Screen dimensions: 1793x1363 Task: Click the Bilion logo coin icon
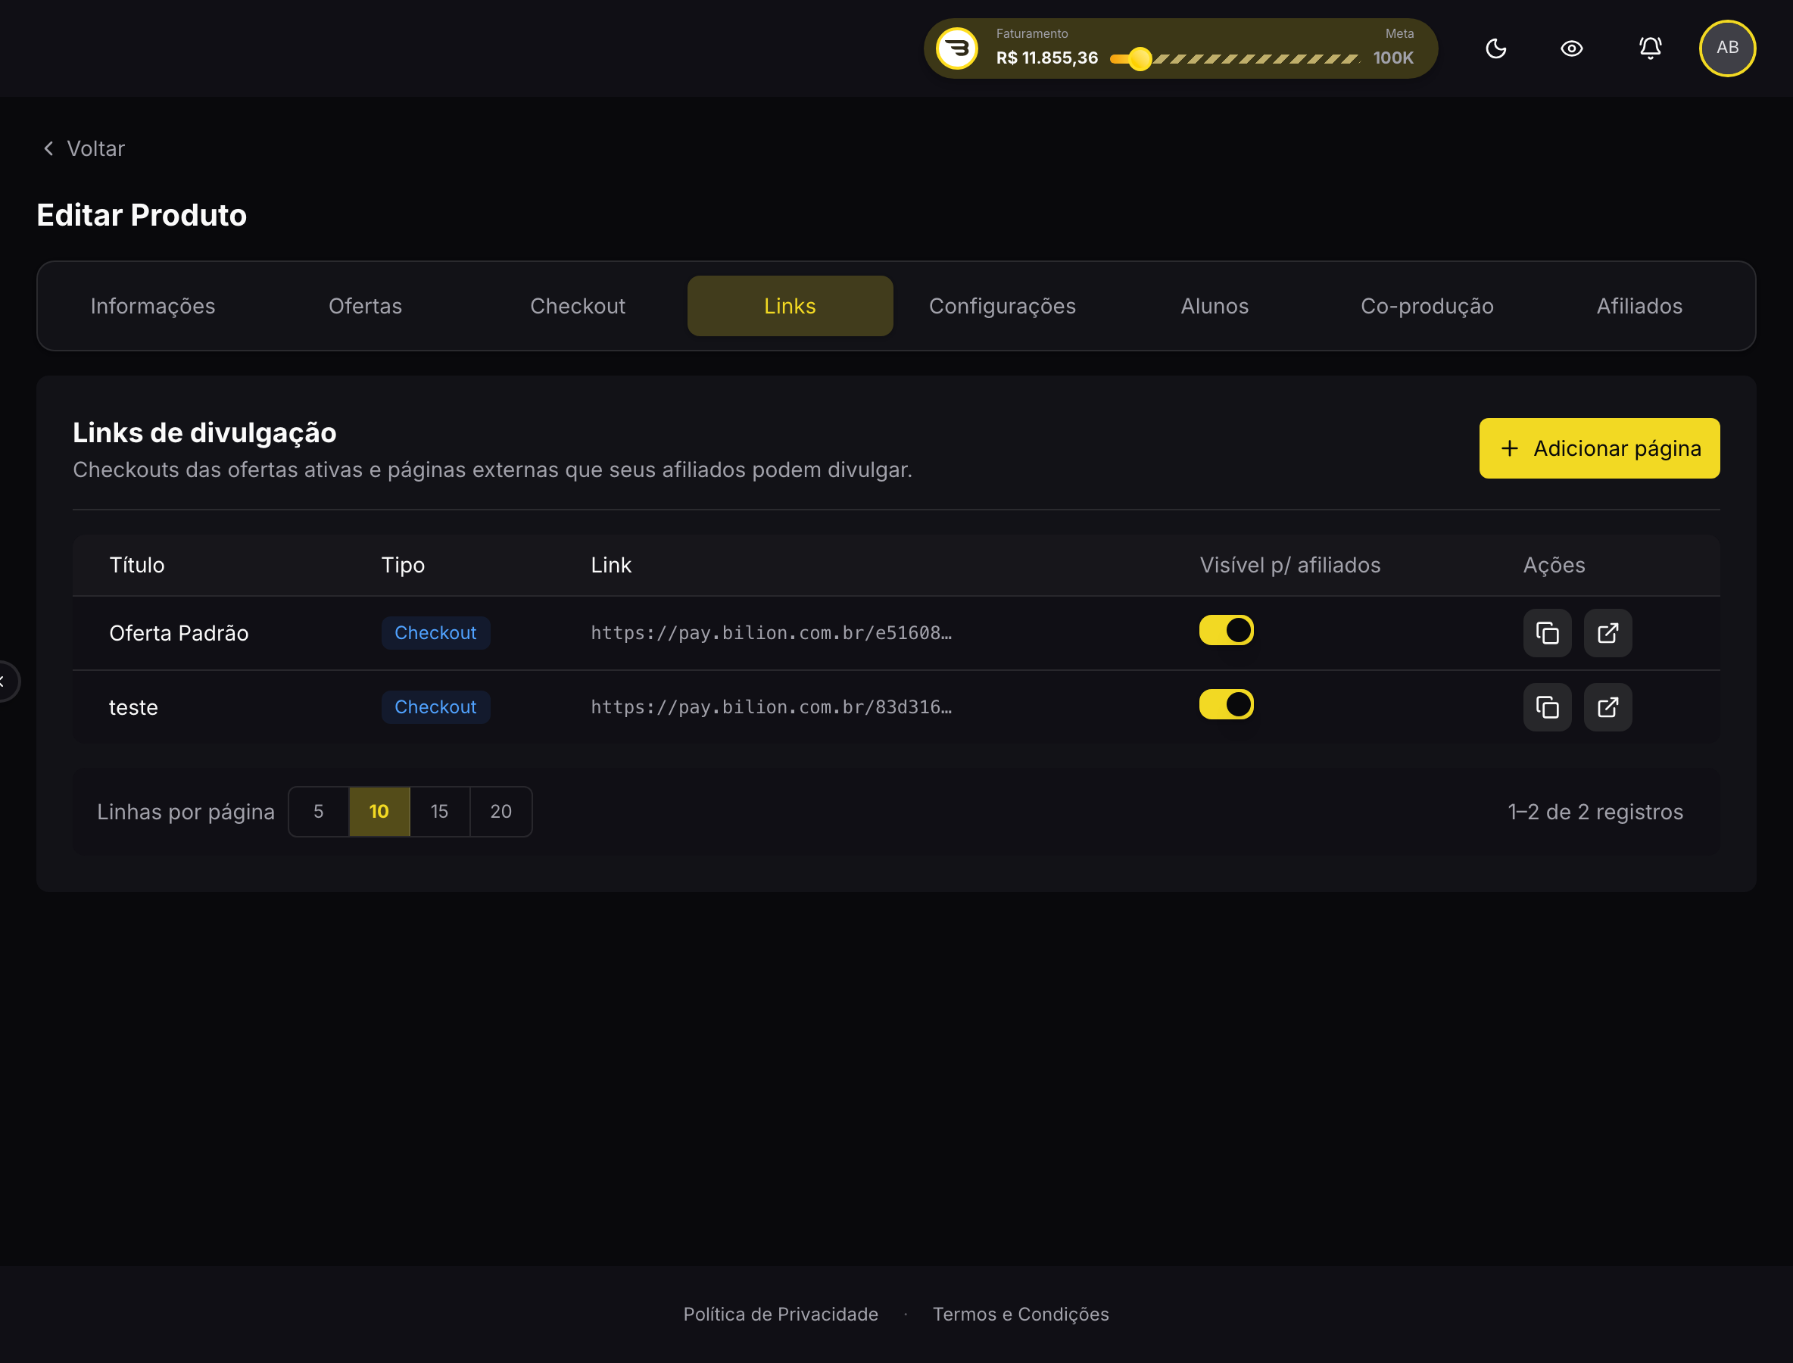pos(957,48)
